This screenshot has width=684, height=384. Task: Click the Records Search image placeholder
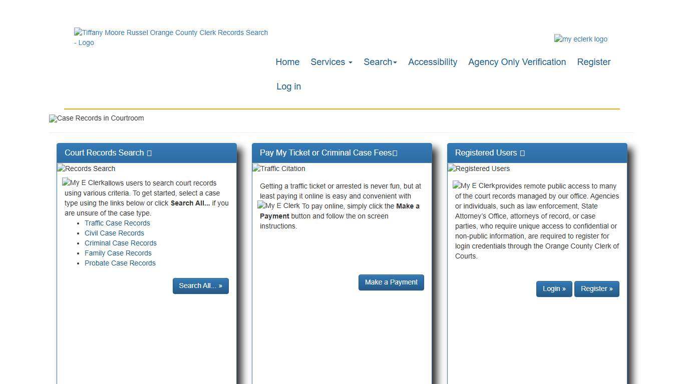86,168
